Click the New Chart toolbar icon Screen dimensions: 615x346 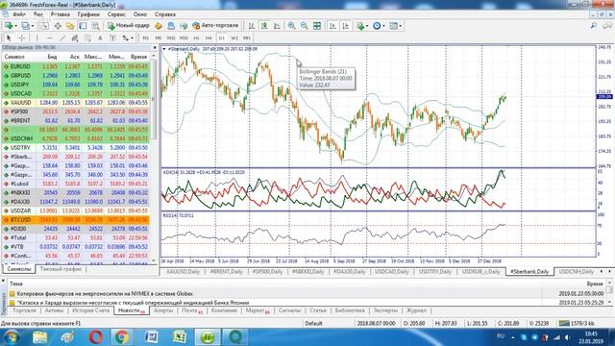(9, 26)
